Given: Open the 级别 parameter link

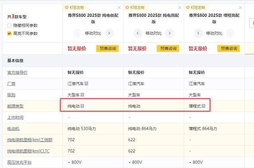Looking at the screenshot, I should click(x=11, y=95).
